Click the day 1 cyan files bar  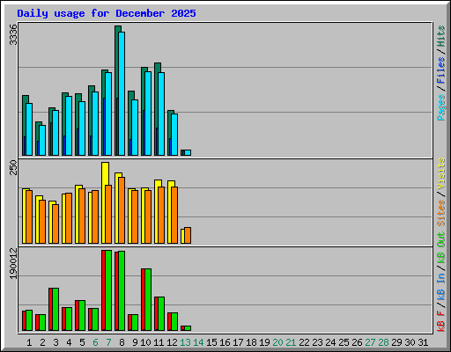29,129
